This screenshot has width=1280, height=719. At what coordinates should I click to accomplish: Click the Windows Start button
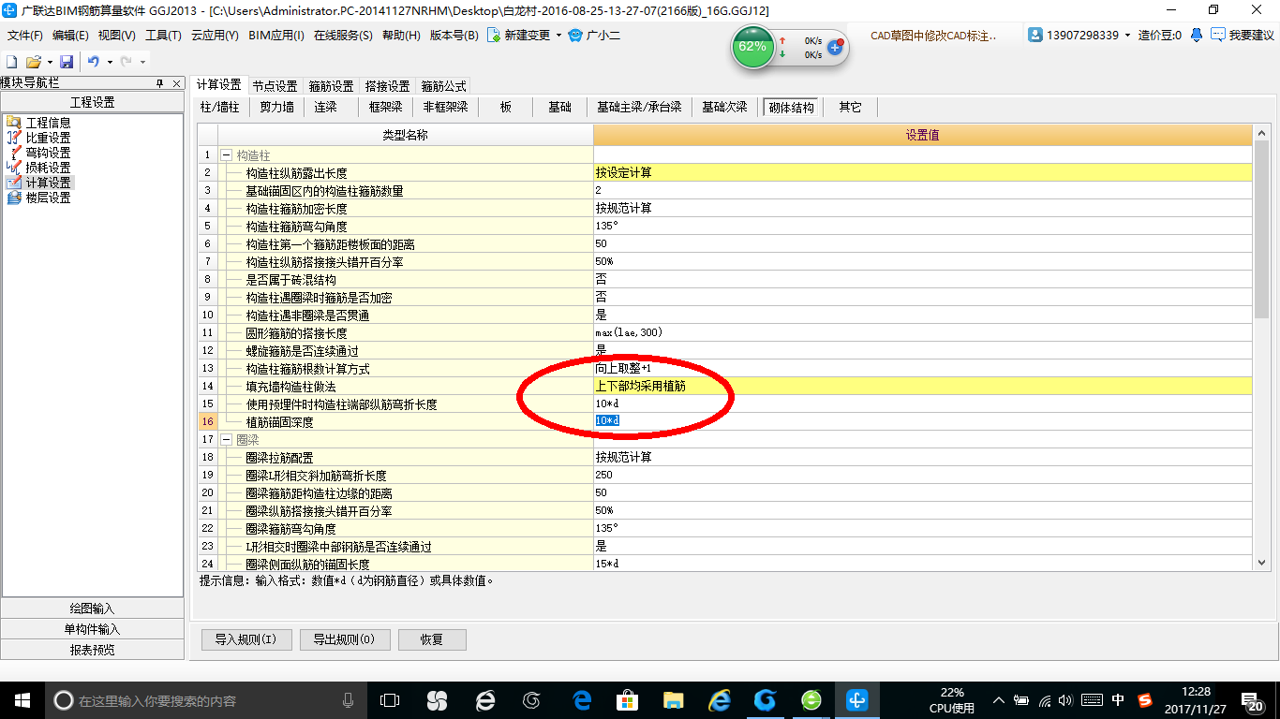[21, 699]
